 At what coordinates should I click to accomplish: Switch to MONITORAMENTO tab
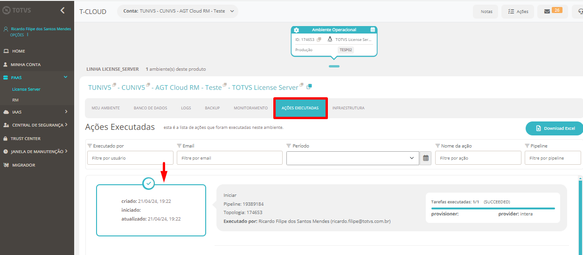coord(251,108)
